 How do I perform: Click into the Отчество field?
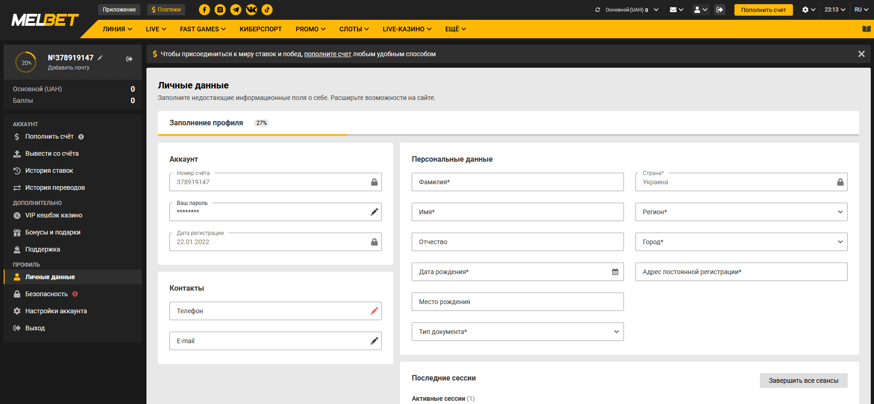click(518, 242)
